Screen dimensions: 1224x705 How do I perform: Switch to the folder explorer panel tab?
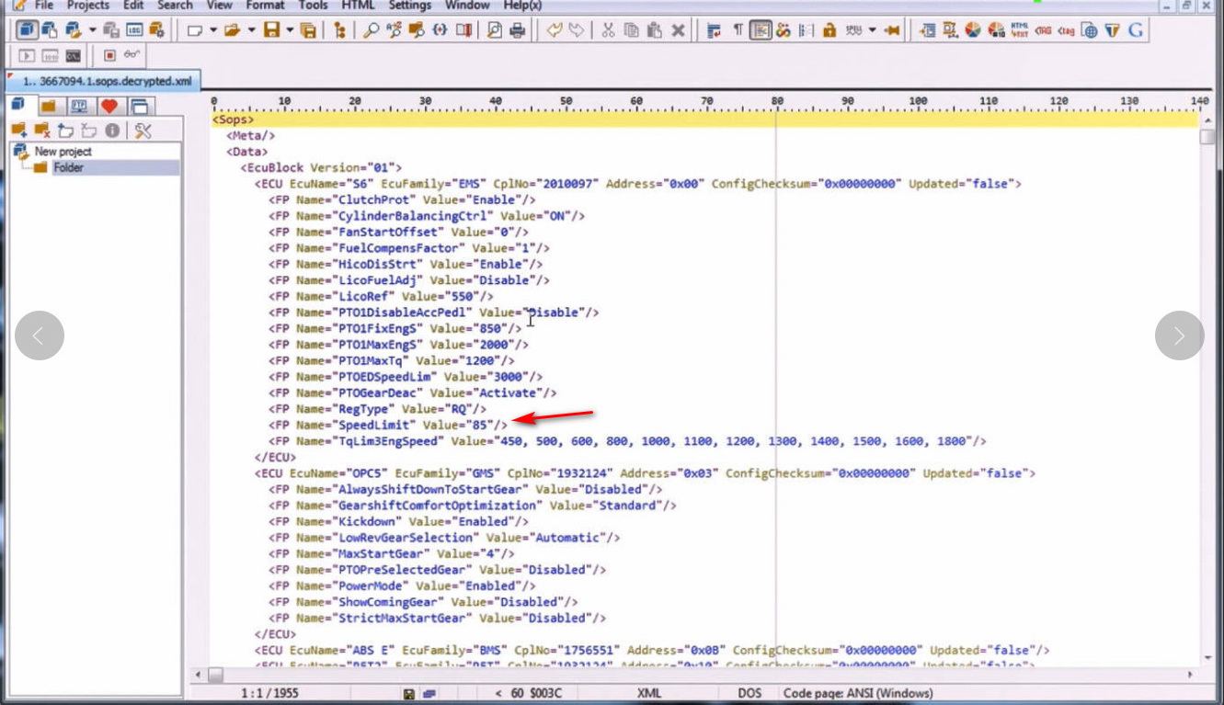(49, 106)
